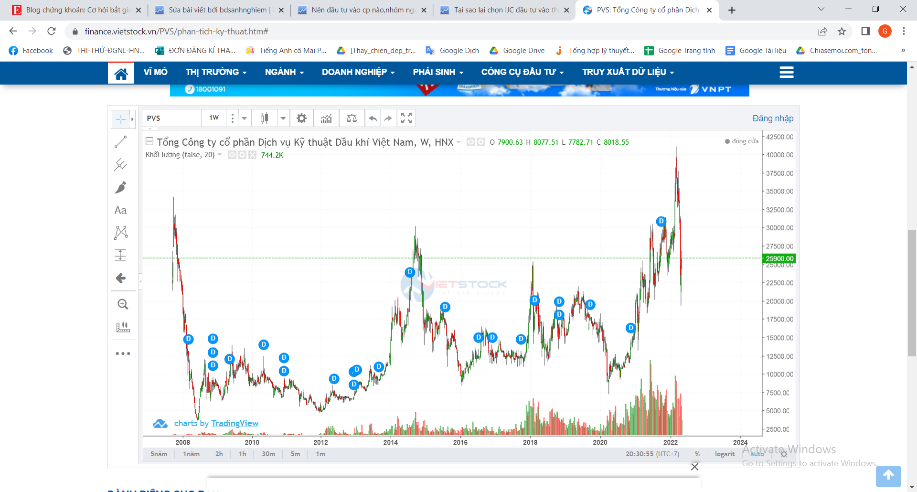
Task: Activate the chart zoom-in tool
Action: tap(123, 304)
